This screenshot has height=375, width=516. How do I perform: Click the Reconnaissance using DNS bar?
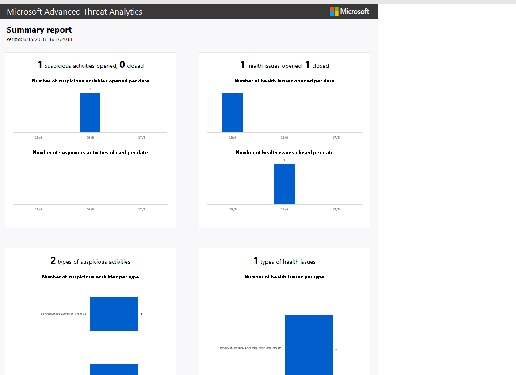[x=114, y=314]
